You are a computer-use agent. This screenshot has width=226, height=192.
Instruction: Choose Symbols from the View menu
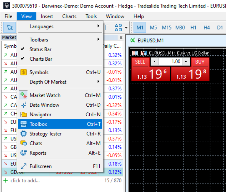[60, 72]
